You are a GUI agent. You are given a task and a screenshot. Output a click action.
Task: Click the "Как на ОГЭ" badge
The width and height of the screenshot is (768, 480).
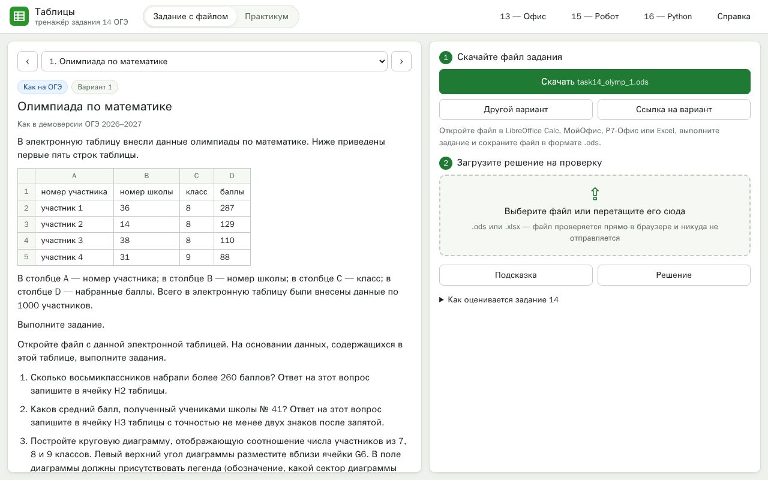tap(43, 87)
